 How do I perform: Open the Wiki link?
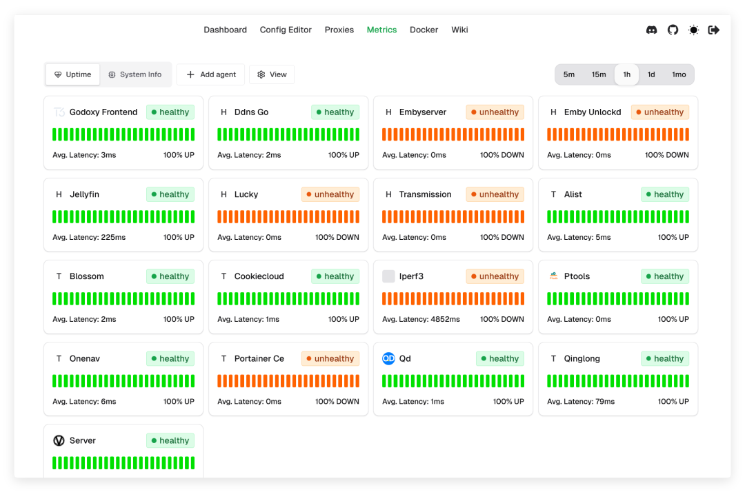459,30
